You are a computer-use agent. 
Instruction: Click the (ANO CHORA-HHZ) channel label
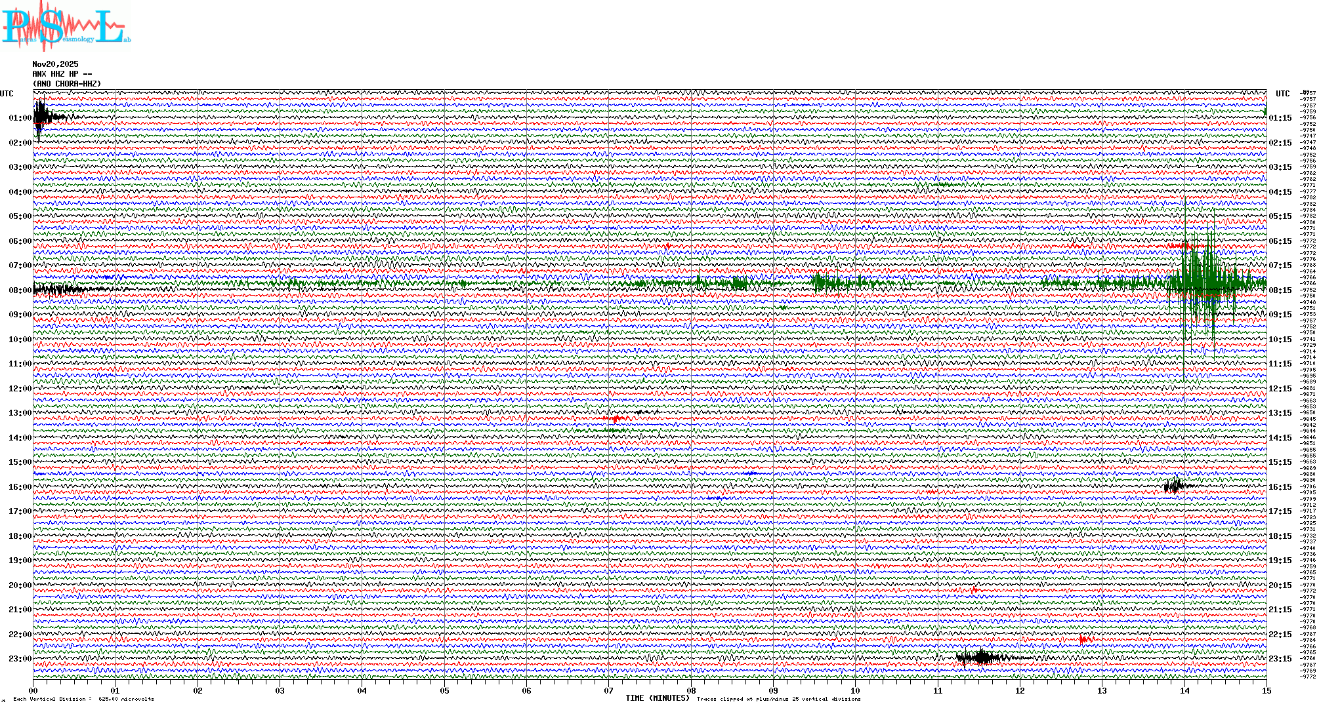67,84
